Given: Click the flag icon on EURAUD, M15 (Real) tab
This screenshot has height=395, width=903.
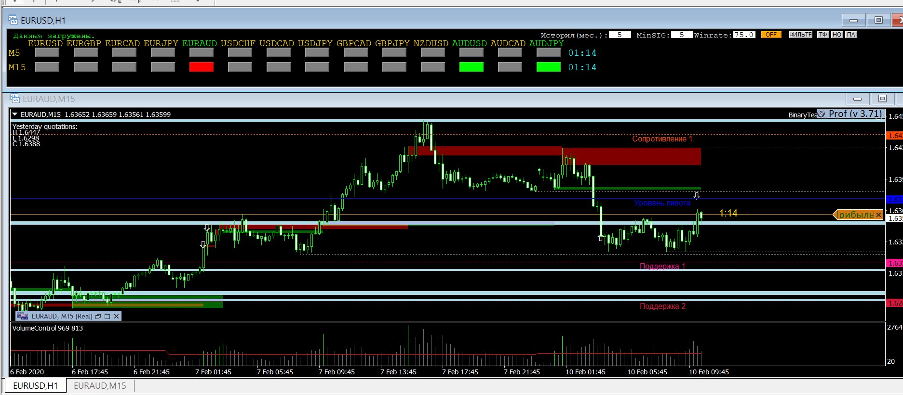Looking at the screenshot, I should pos(22,316).
